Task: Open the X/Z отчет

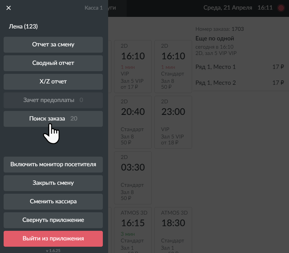Action: click(x=53, y=82)
